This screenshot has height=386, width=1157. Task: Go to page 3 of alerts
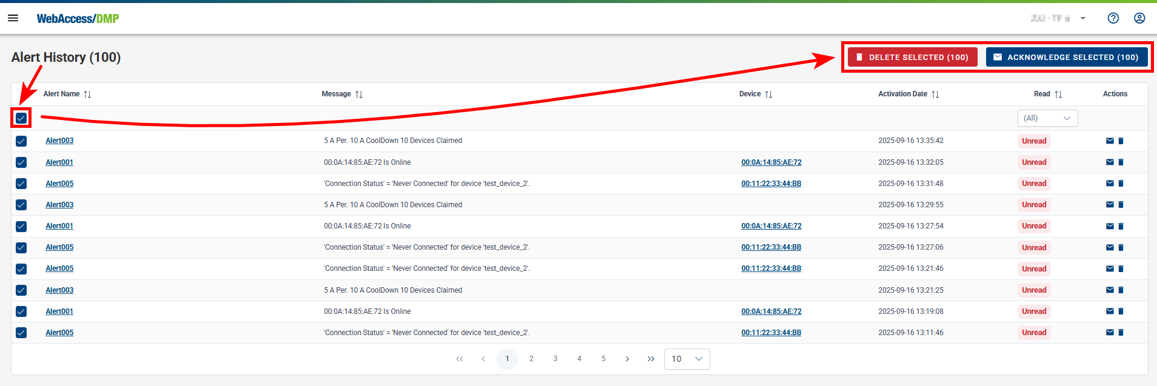point(555,359)
